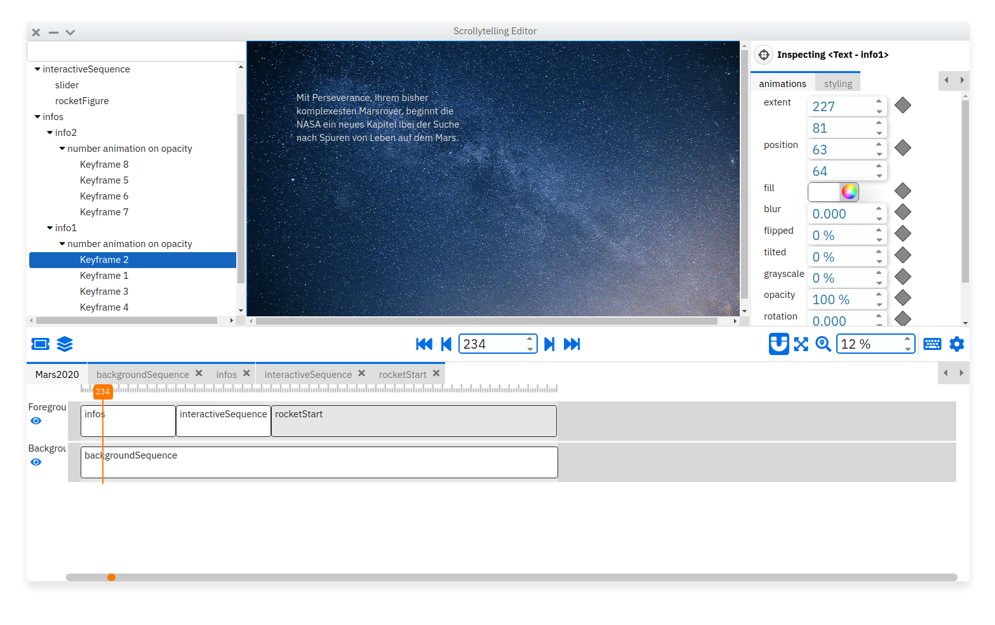Viewport: 995px width, 625px height.
Task: Jump to the first frame of timeline
Action: (x=424, y=344)
